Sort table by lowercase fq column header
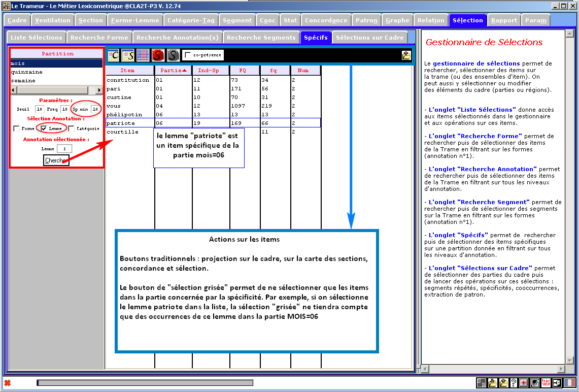Screen dimensions: 579x392 click(x=276, y=70)
